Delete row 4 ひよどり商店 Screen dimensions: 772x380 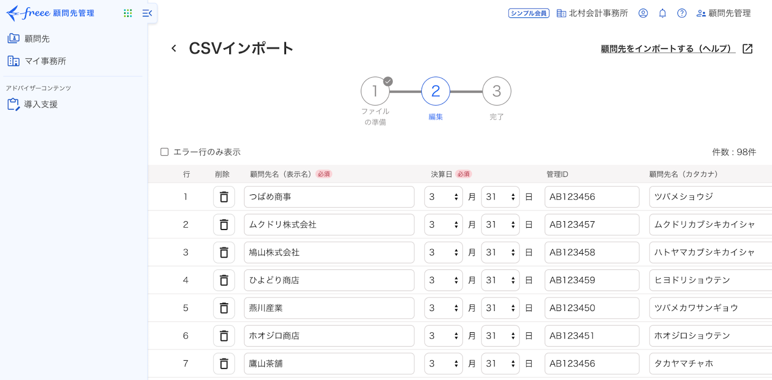(x=224, y=280)
